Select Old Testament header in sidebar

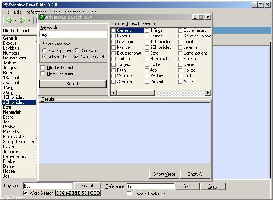(19, 31)
